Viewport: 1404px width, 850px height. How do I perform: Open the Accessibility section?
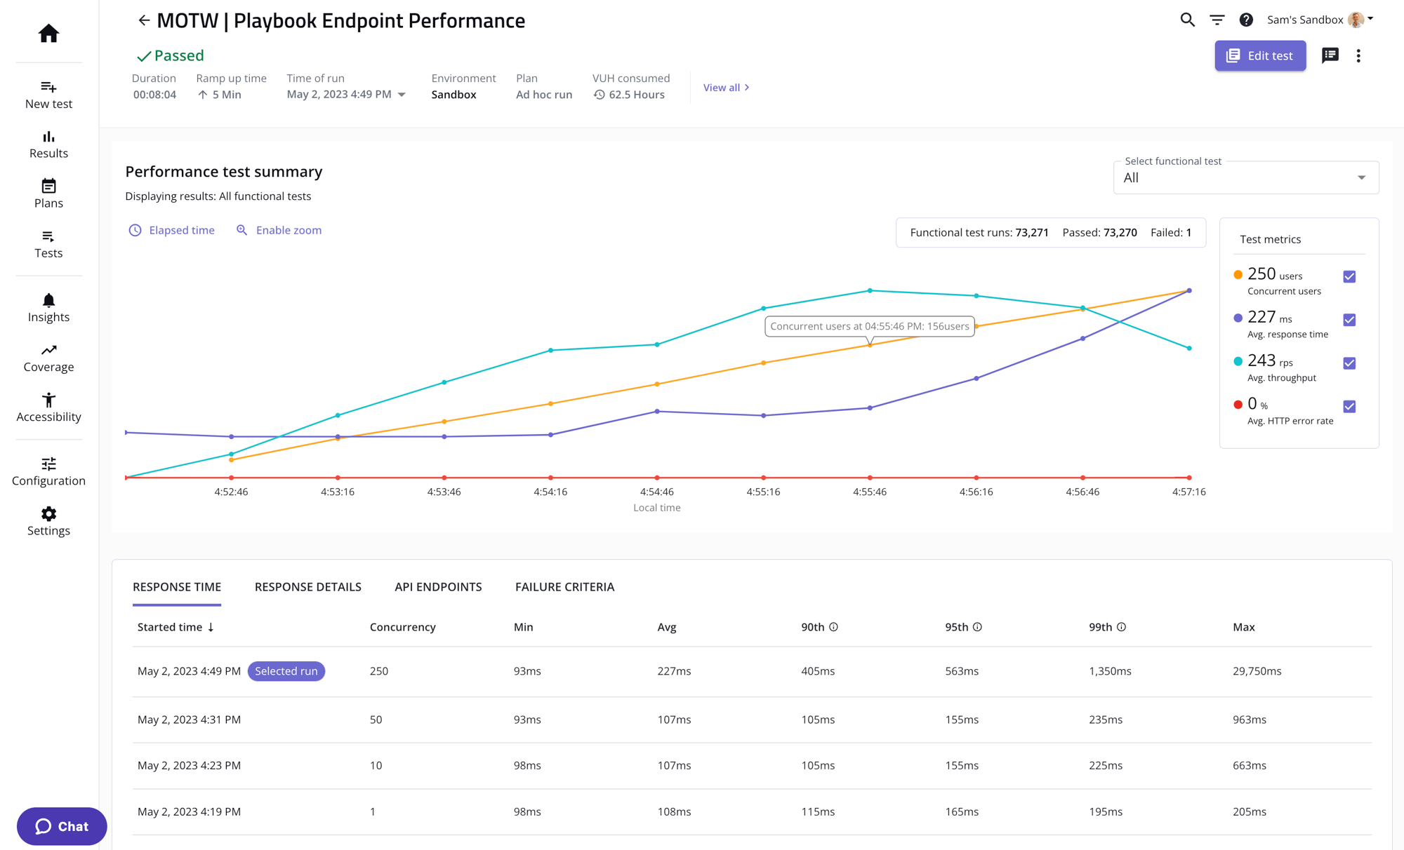point(48,407)
